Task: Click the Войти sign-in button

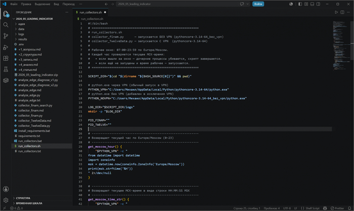Action: pos(258,4)
